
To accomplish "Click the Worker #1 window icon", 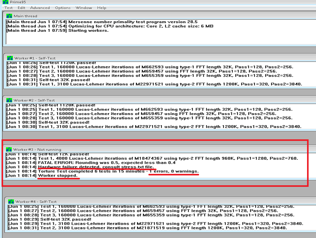I will coord(10,58).
